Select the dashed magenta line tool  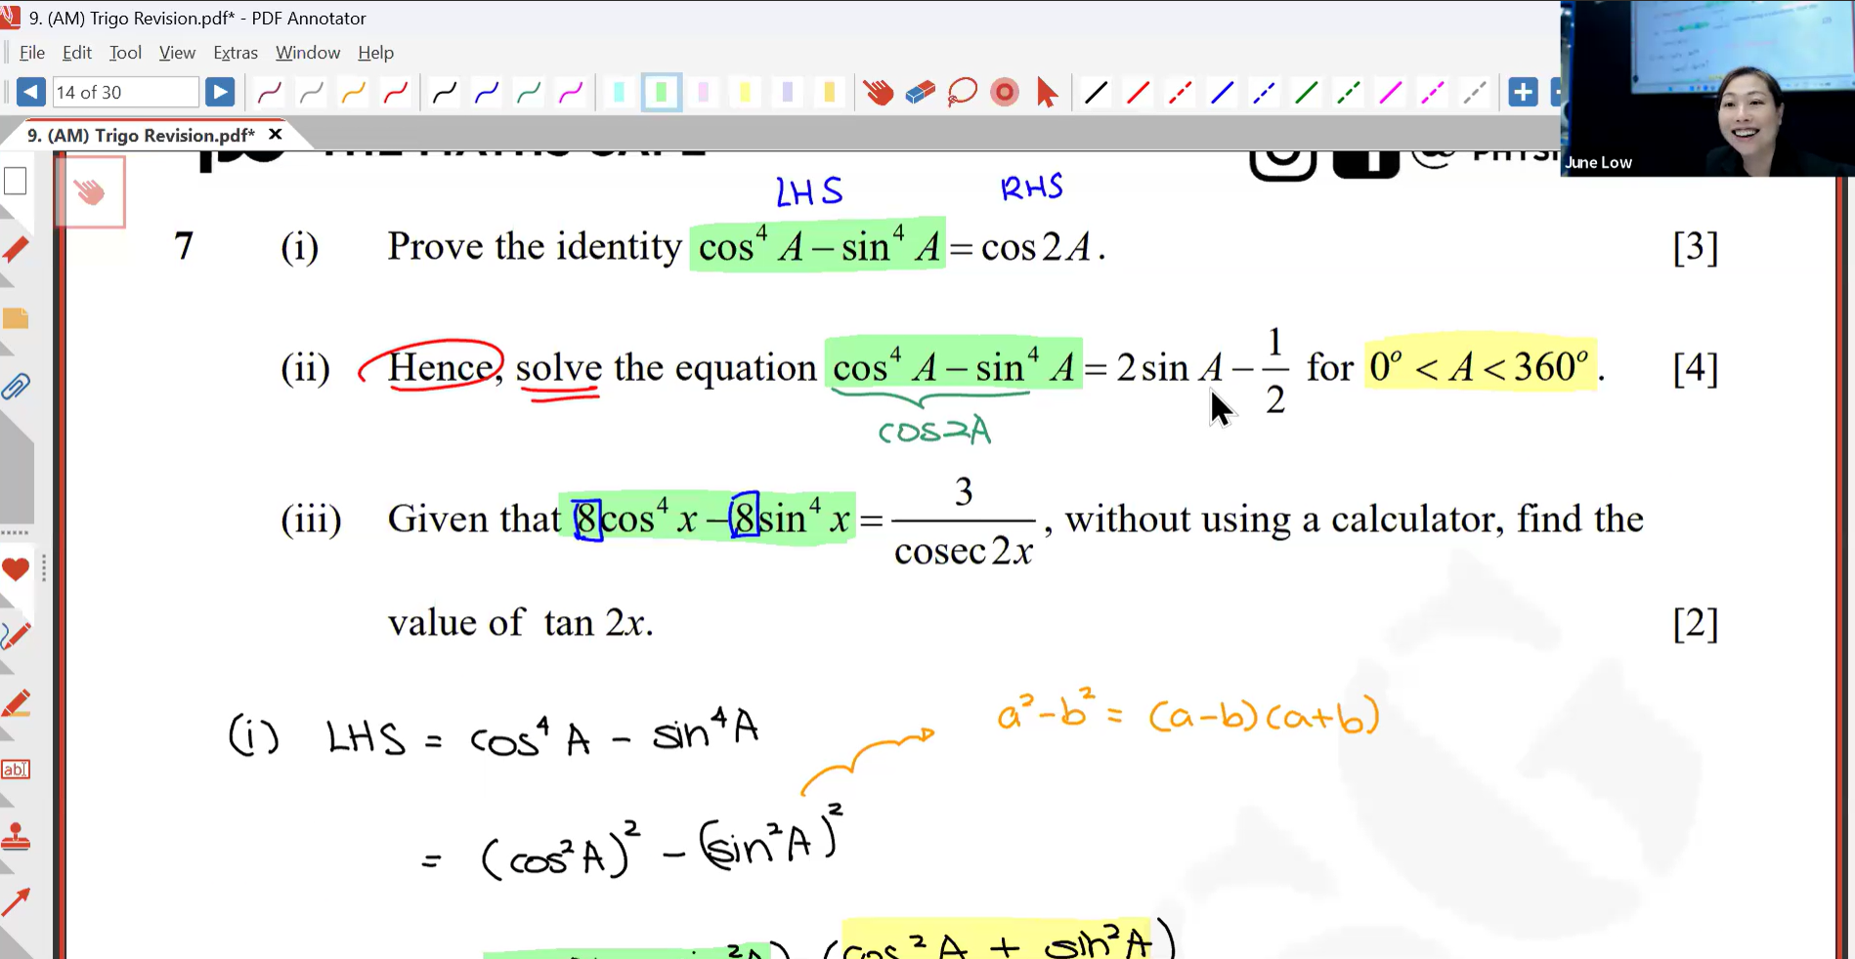pos(1432,93)
